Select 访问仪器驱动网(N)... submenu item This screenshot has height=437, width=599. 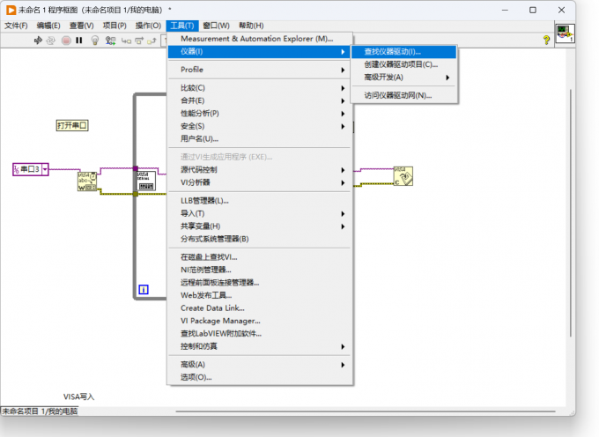point(403,95)
